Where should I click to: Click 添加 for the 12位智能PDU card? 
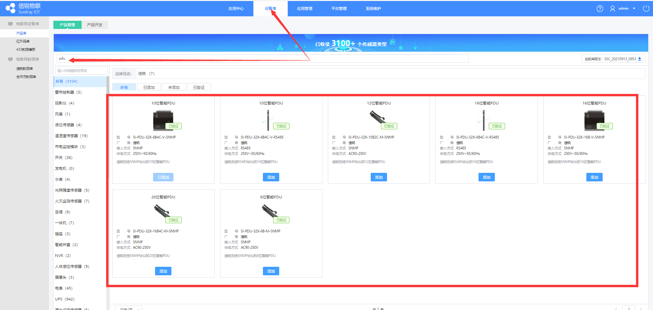pyautogui.click(x=379, y=177)
